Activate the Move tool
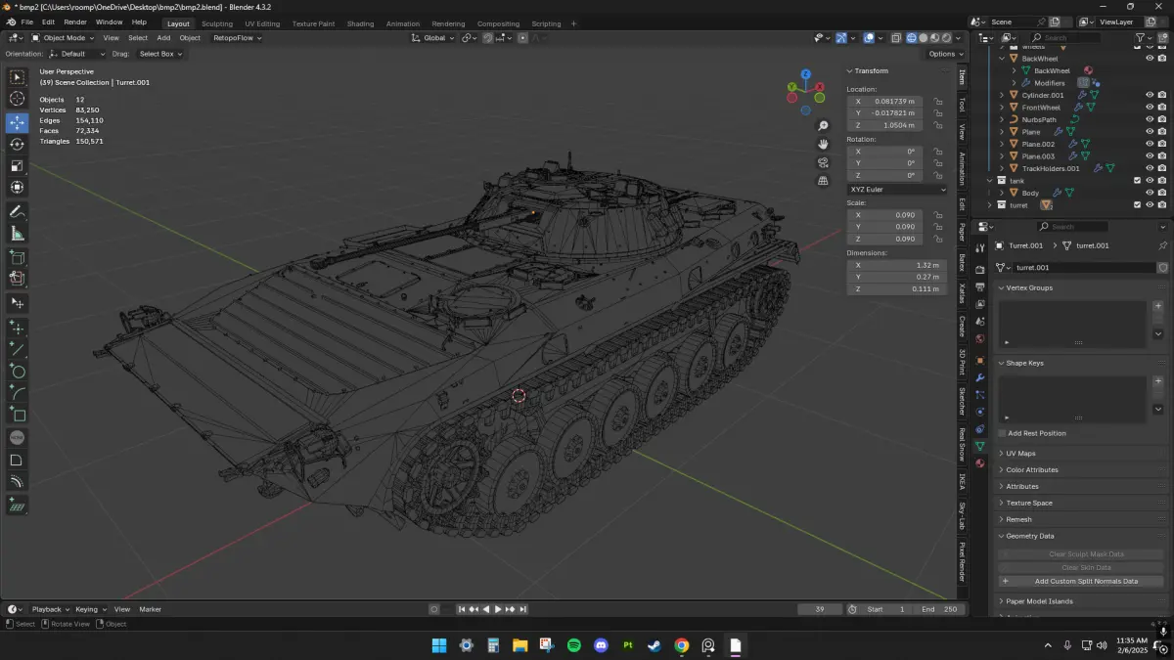Screen dimensions: 1174x660 click(17, 123)
